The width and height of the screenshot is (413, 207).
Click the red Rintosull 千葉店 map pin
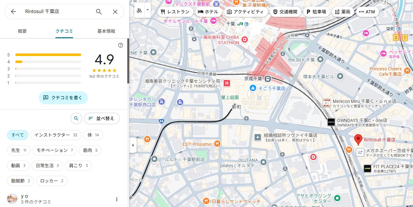[358, 140]
